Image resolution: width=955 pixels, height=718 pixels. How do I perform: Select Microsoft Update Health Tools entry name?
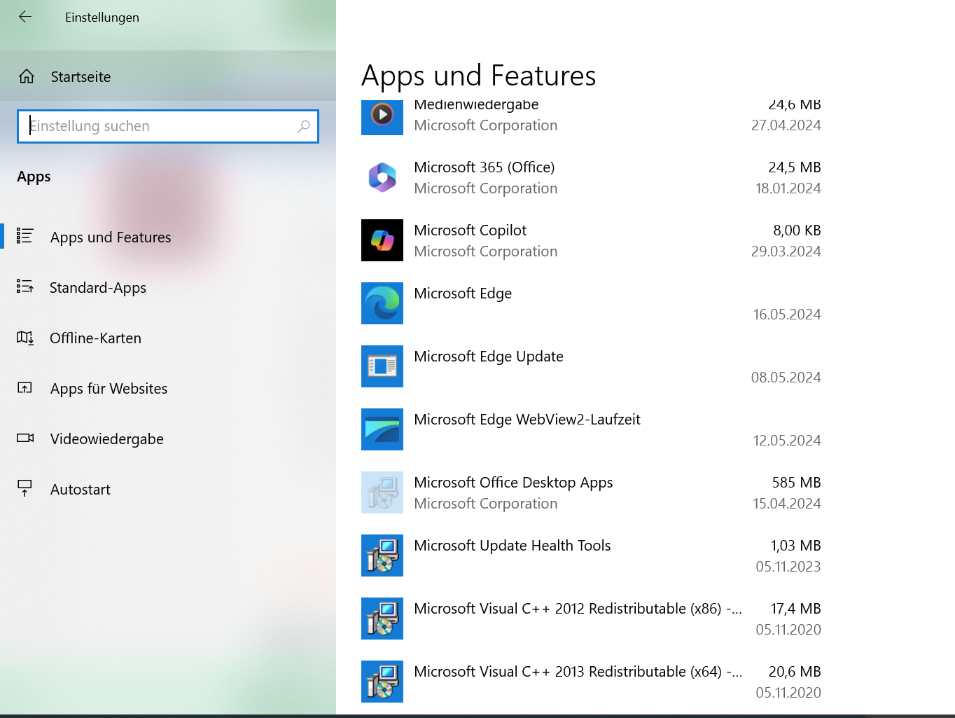click(513, 546)
